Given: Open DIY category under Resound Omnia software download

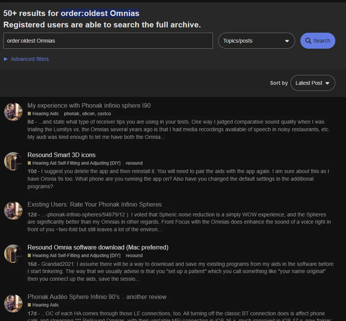Looking at the screenshot, I should point(74,256).
